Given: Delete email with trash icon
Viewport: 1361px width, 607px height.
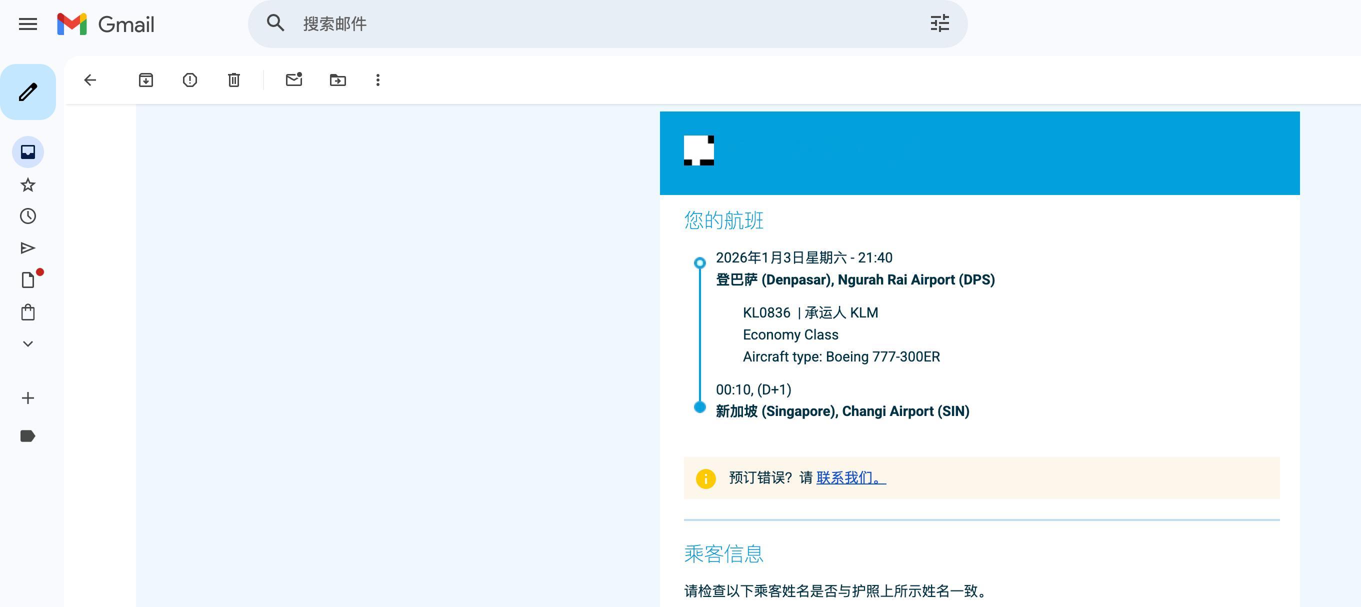Looking at the screenshot, I should coord(233,80).
